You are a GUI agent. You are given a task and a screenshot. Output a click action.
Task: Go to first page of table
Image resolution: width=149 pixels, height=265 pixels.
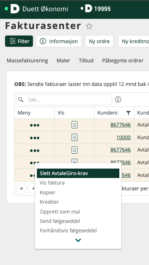[21, 189]
